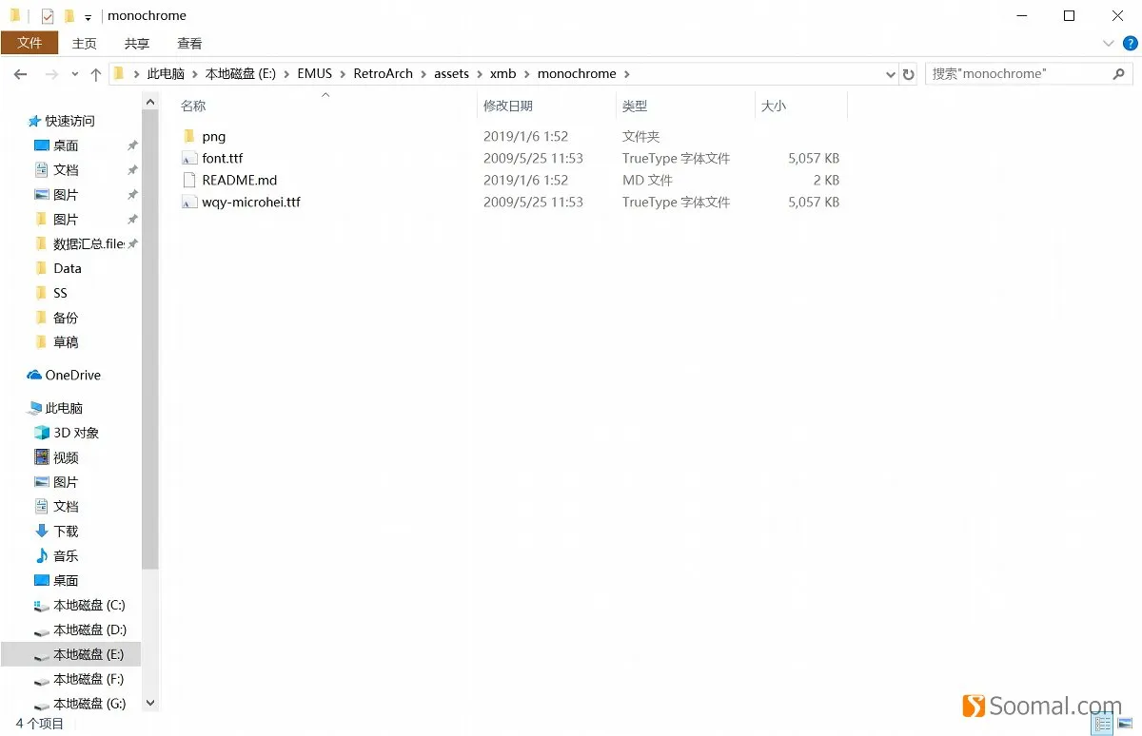
Task: Switch to details view icon in status bar
Action: [x=1103, y=725]
